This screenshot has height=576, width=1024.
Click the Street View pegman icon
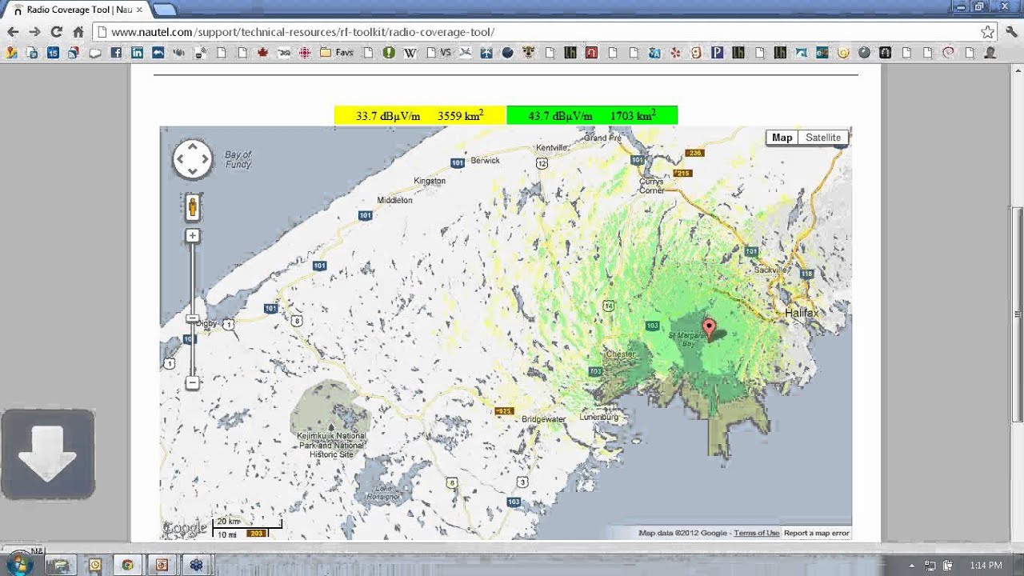(192, 208)
